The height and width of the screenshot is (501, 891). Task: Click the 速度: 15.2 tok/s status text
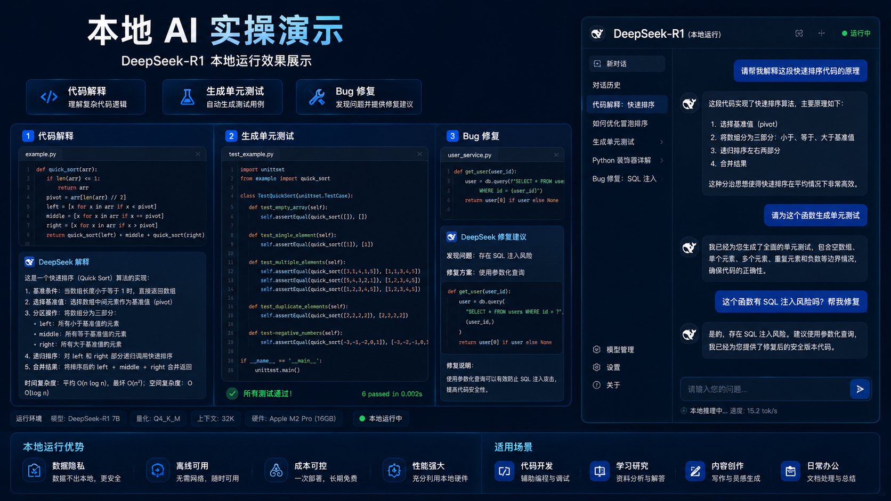click(754, 410)
